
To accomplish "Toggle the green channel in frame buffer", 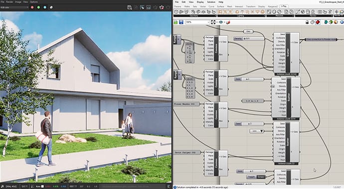I will 38,7.
